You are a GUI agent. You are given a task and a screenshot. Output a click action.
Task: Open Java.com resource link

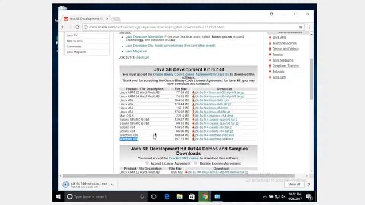279,77
